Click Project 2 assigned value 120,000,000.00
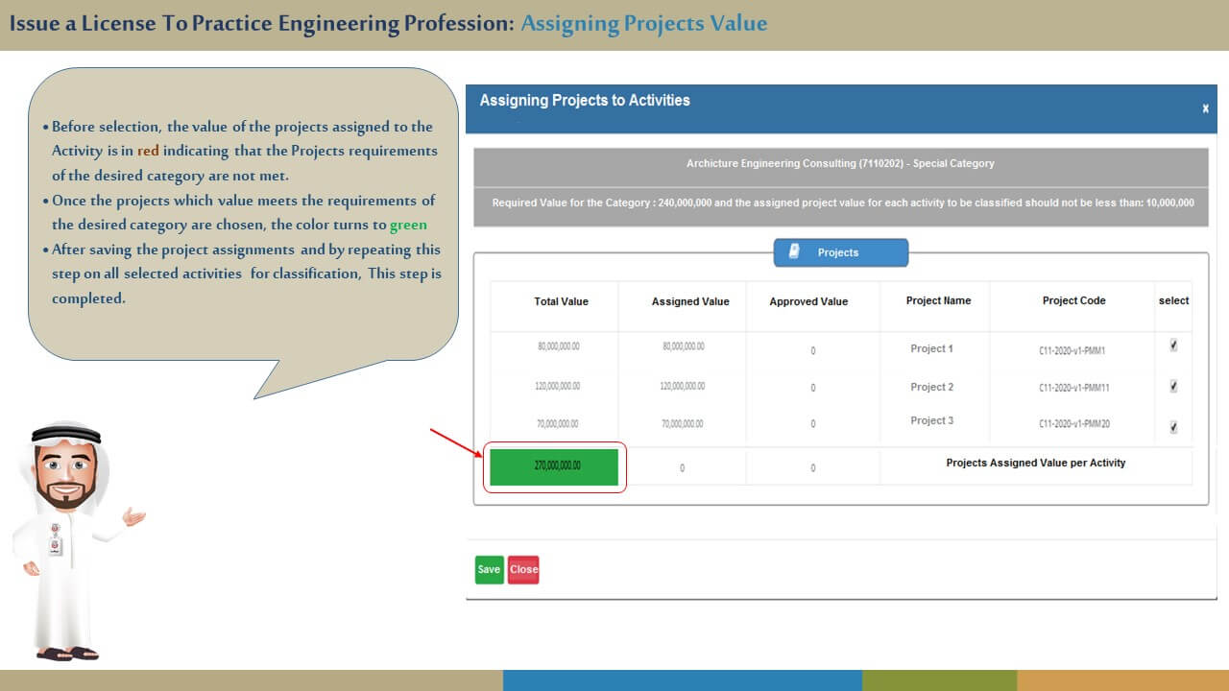Screen dimensions: 1229x691 pos(683,386)
